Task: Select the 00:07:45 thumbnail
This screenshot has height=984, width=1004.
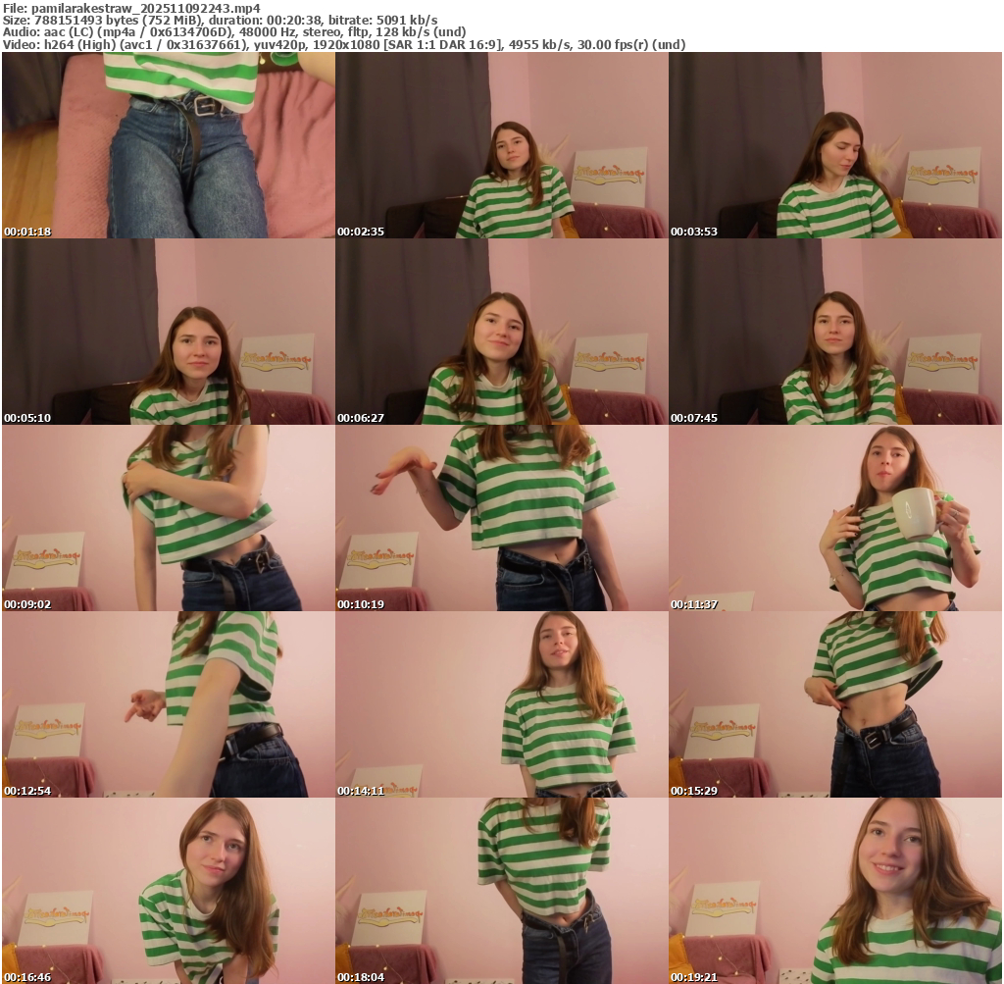Action: 834,332
